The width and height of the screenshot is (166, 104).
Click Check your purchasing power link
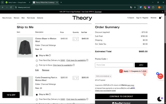coord(105,90)
